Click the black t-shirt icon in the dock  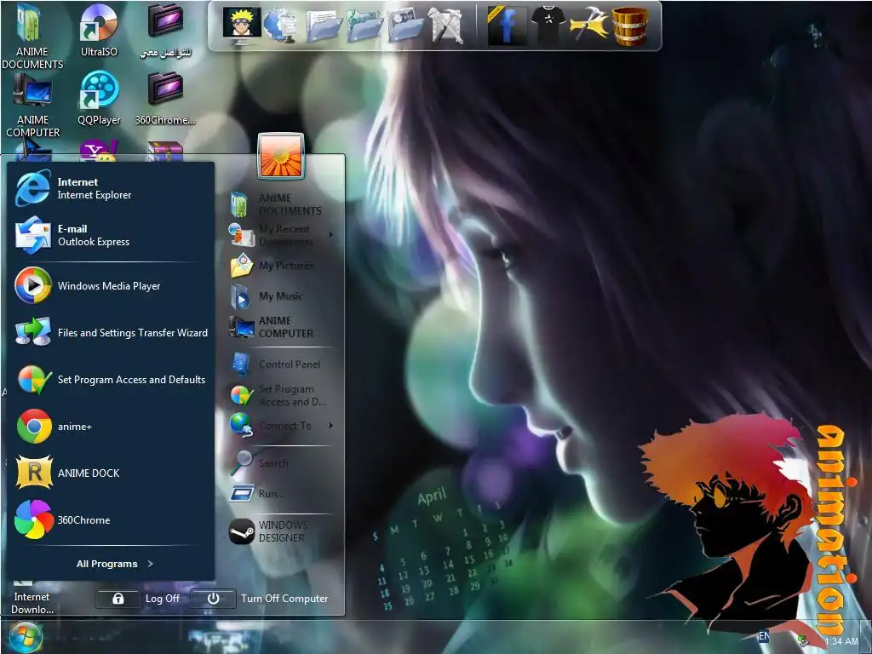click(x=548, y=26)
